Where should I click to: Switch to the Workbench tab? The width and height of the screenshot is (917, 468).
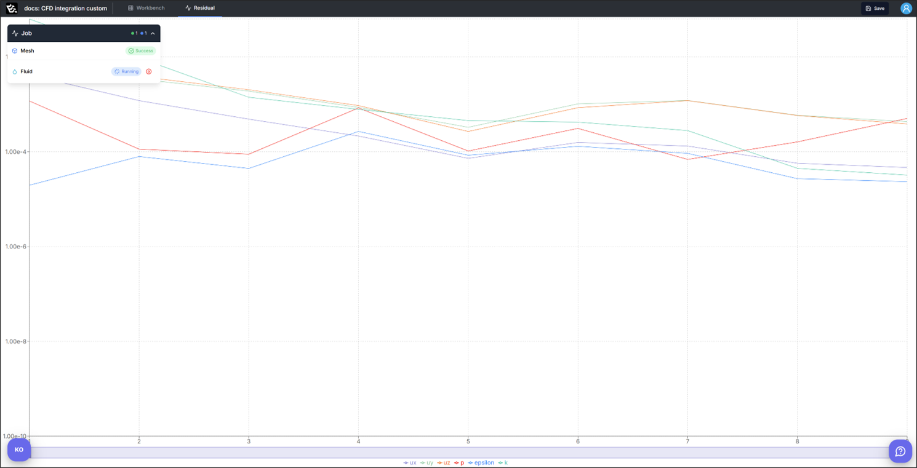146,8
